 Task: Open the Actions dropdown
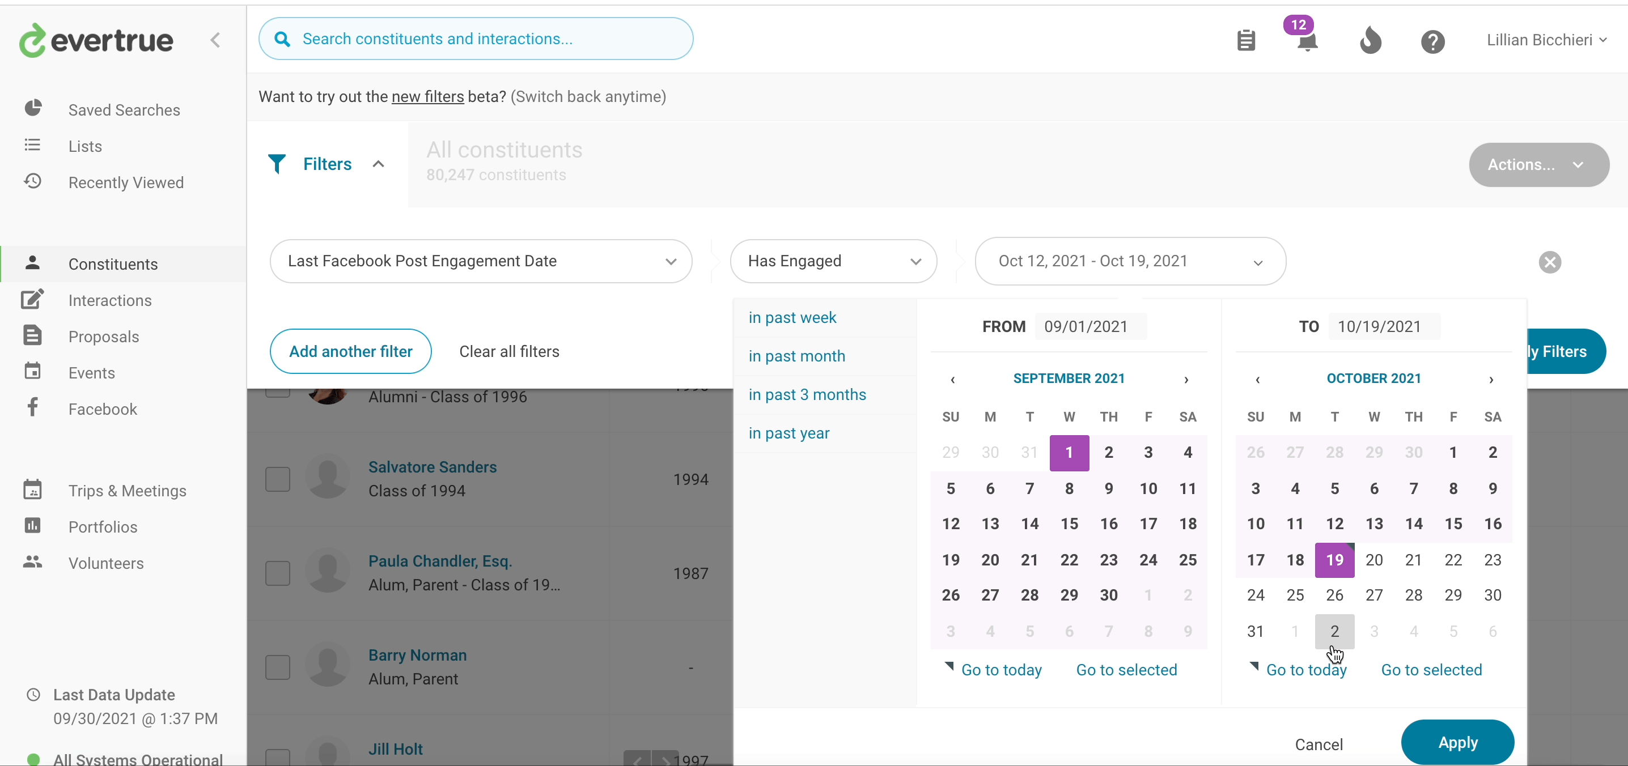pyautogui.click(x=1538, y=165)
